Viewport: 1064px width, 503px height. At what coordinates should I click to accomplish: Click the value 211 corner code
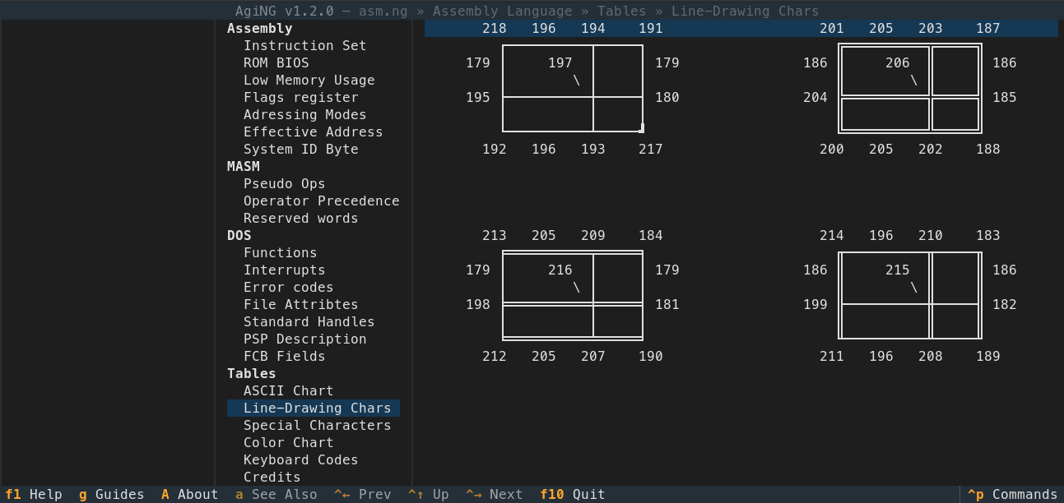[832, 357]
